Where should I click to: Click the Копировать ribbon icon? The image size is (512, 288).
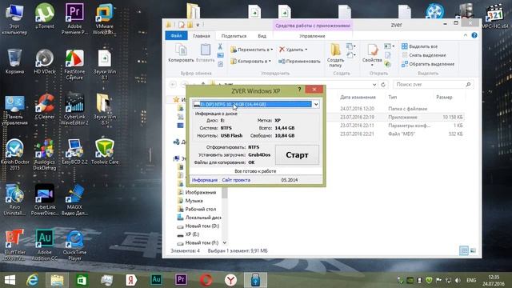[181, 54]
